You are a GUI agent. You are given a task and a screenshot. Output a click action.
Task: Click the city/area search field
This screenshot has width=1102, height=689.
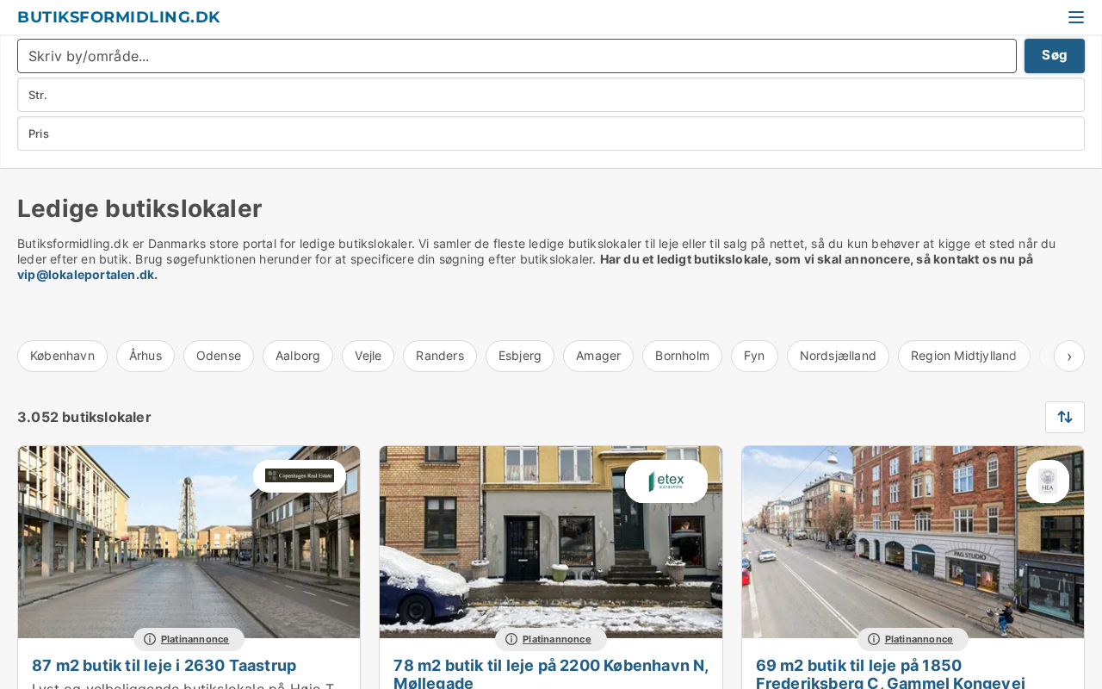pyautogui.click(x=517, y=56)
